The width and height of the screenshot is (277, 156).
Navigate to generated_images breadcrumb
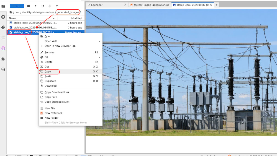point(68,12)
